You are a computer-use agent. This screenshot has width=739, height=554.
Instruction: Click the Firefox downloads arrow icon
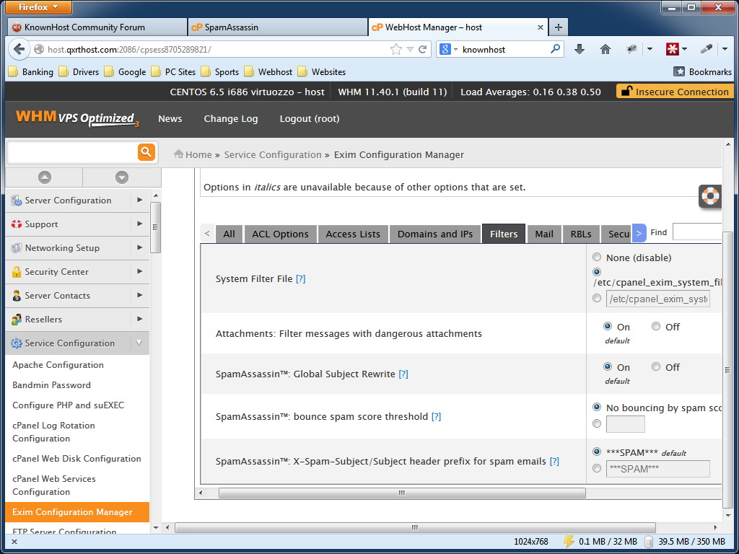[579, 49]
